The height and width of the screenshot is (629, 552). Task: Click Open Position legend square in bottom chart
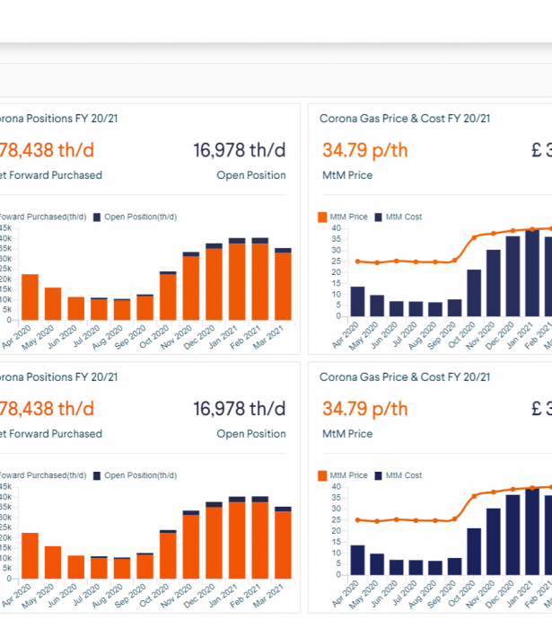pos(97,476)
